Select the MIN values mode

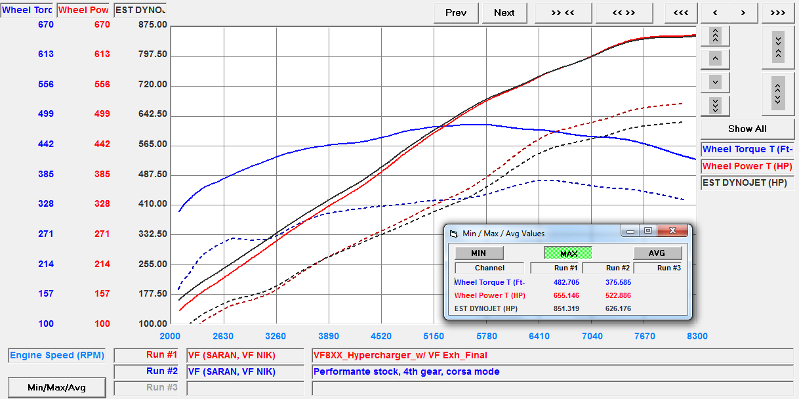point(479,253)
